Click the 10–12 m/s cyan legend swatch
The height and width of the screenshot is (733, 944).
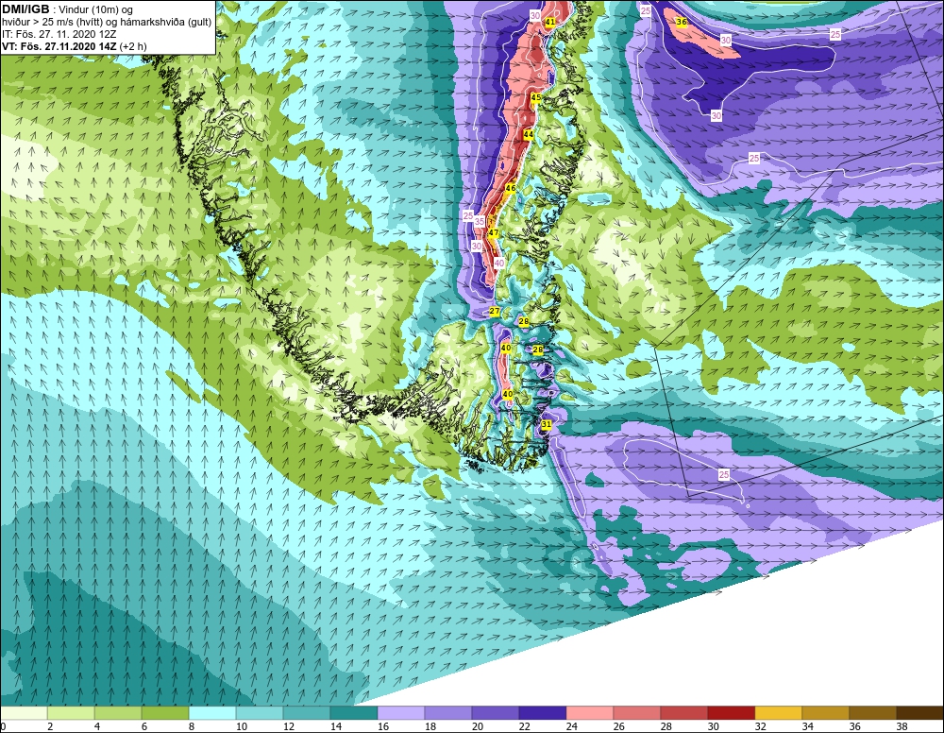click(x=260, y=713)
